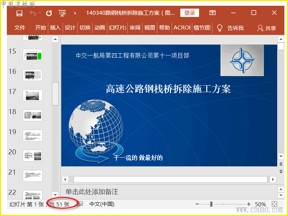Click the lightbulb Tell Me icon
The image size is (288, 216).
tap(220, 28)
